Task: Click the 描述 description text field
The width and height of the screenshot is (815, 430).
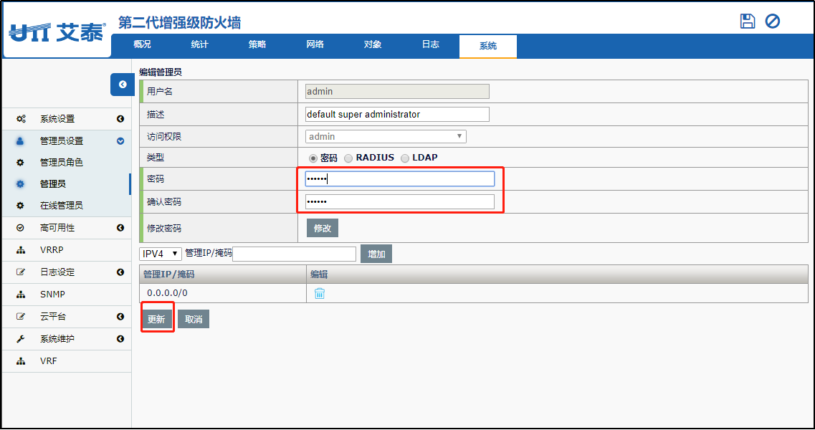Action: point(397,115)
